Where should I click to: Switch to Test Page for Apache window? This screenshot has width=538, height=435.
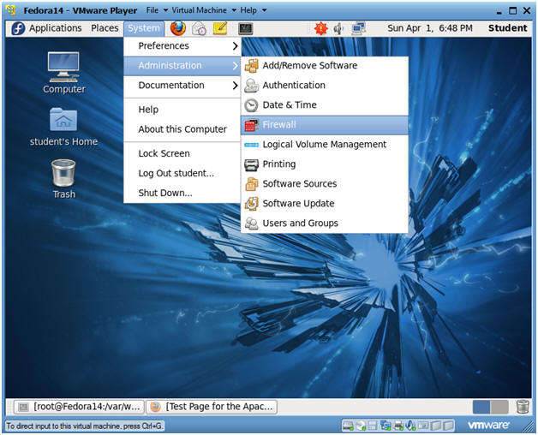click(x=211, y=407)
